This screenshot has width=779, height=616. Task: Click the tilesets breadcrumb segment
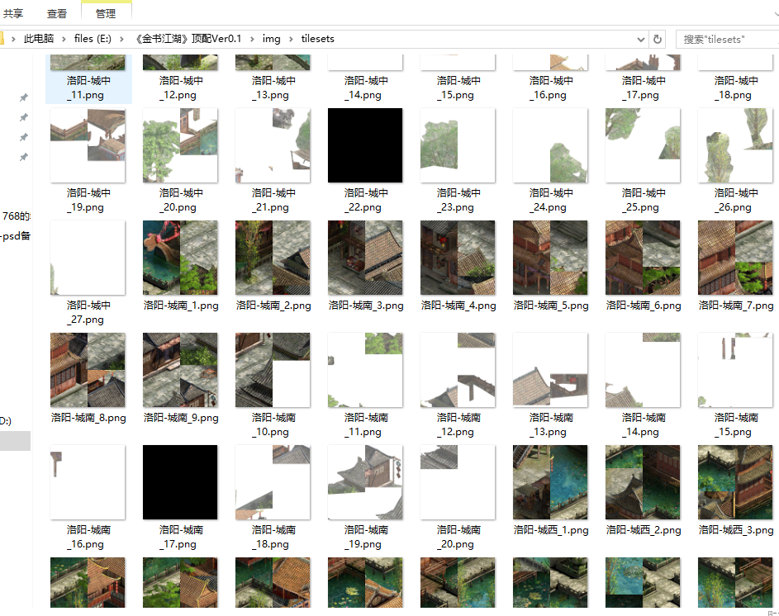317,39
